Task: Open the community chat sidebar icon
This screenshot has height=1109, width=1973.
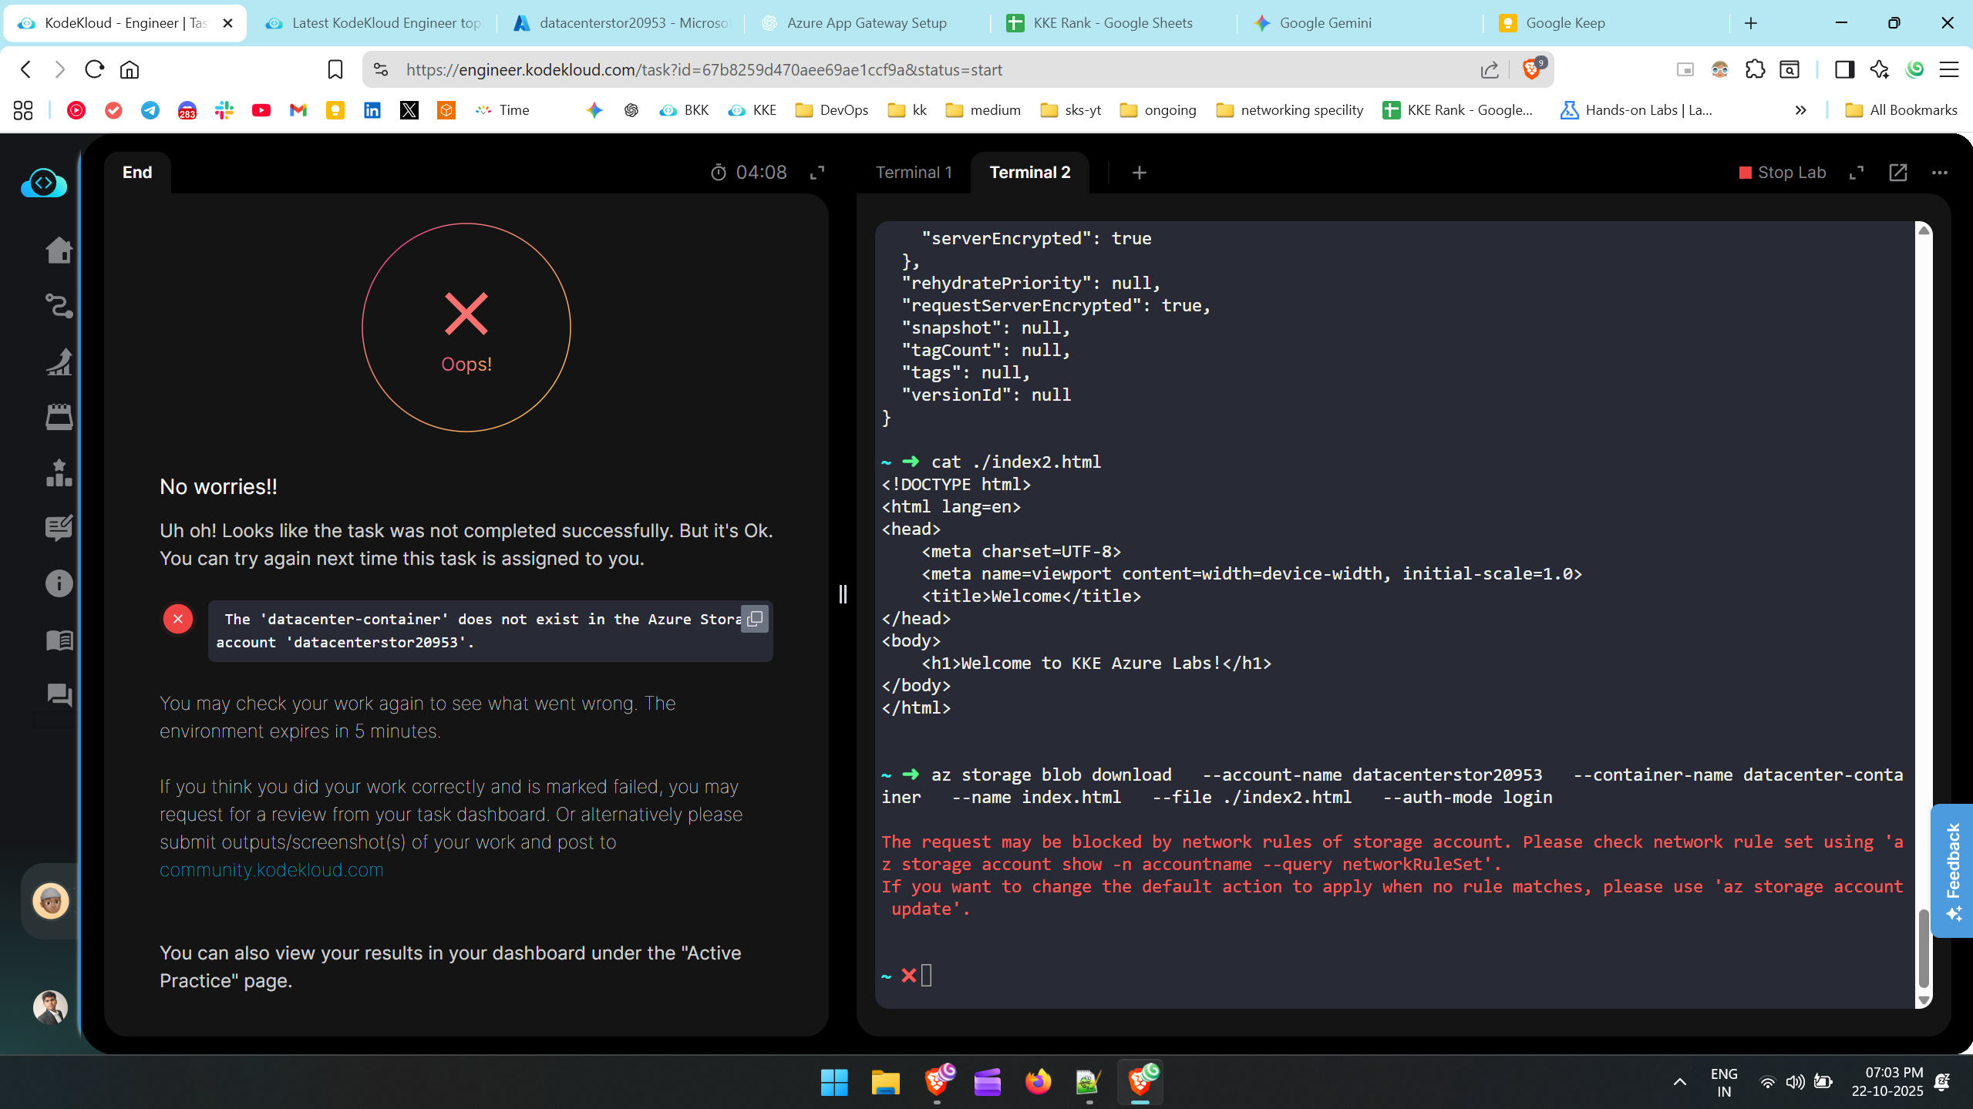Action: point(59,695)
